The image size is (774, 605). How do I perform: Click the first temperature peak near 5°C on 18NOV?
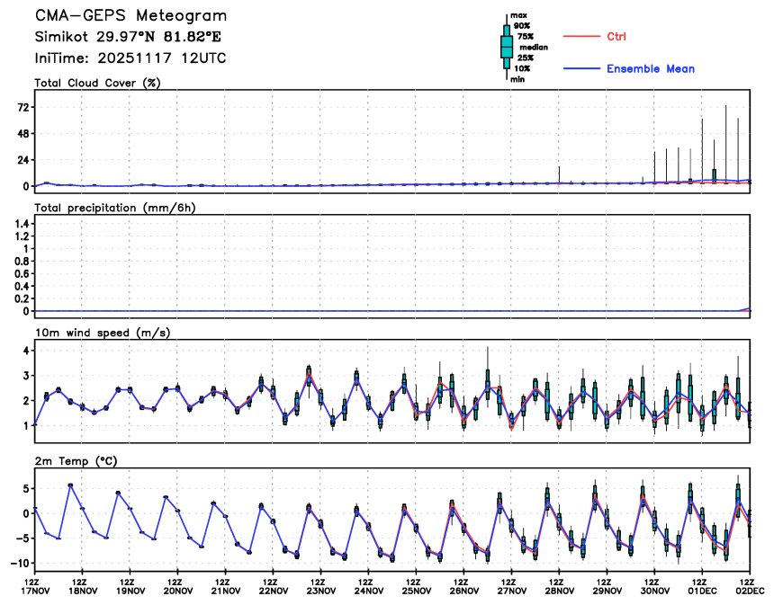click(70, 485)
